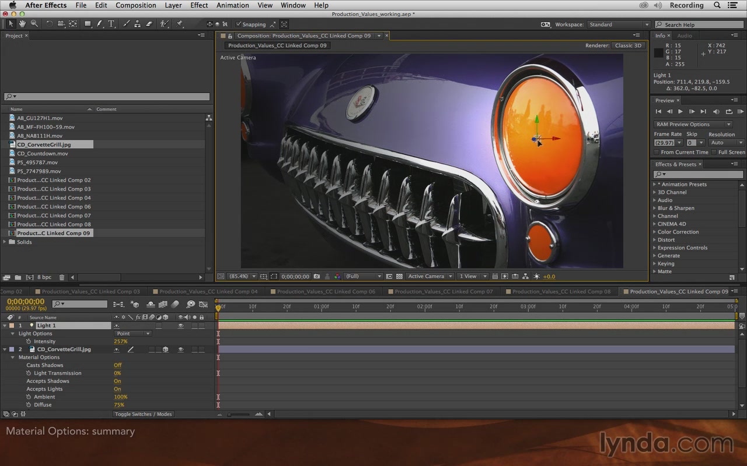Open RAM Preview Options dropdown
The image size is (747, 466).
pyautogui.click(x=693, y=124)
